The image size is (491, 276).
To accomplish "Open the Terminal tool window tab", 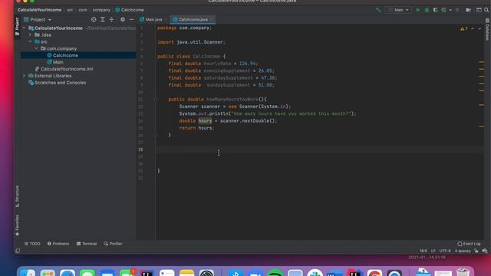I will tap(87, 244).
